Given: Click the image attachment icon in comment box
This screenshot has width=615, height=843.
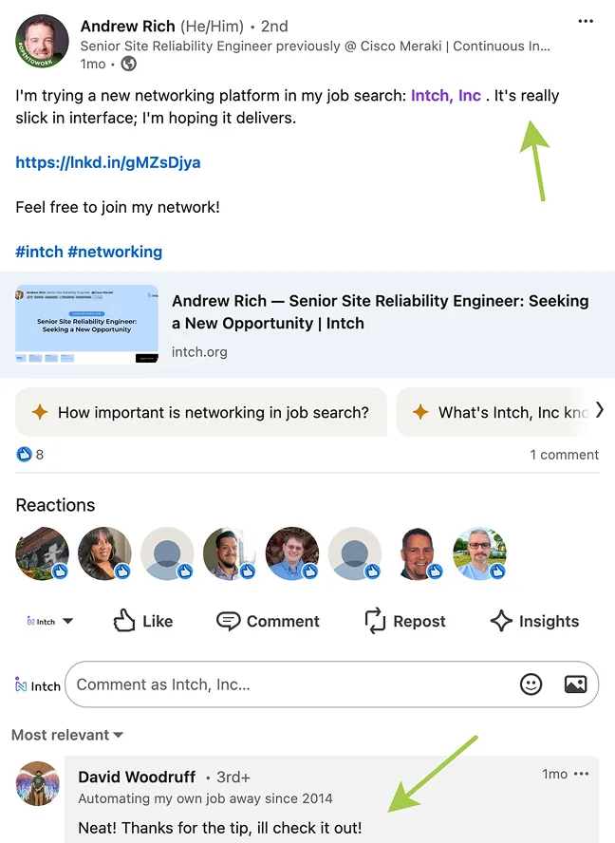Looking at the screenshot, I should tap(574, 684).
